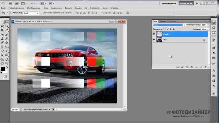Image resolution: width=219 pixels, height=123 pixels.
Task: Reset default foreground and background colors
Action: coord(1,73)
